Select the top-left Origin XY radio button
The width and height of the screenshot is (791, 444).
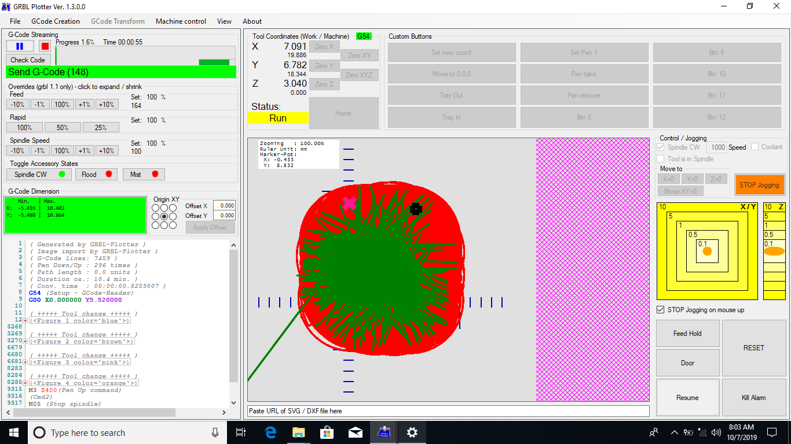[x=155, y=208]
